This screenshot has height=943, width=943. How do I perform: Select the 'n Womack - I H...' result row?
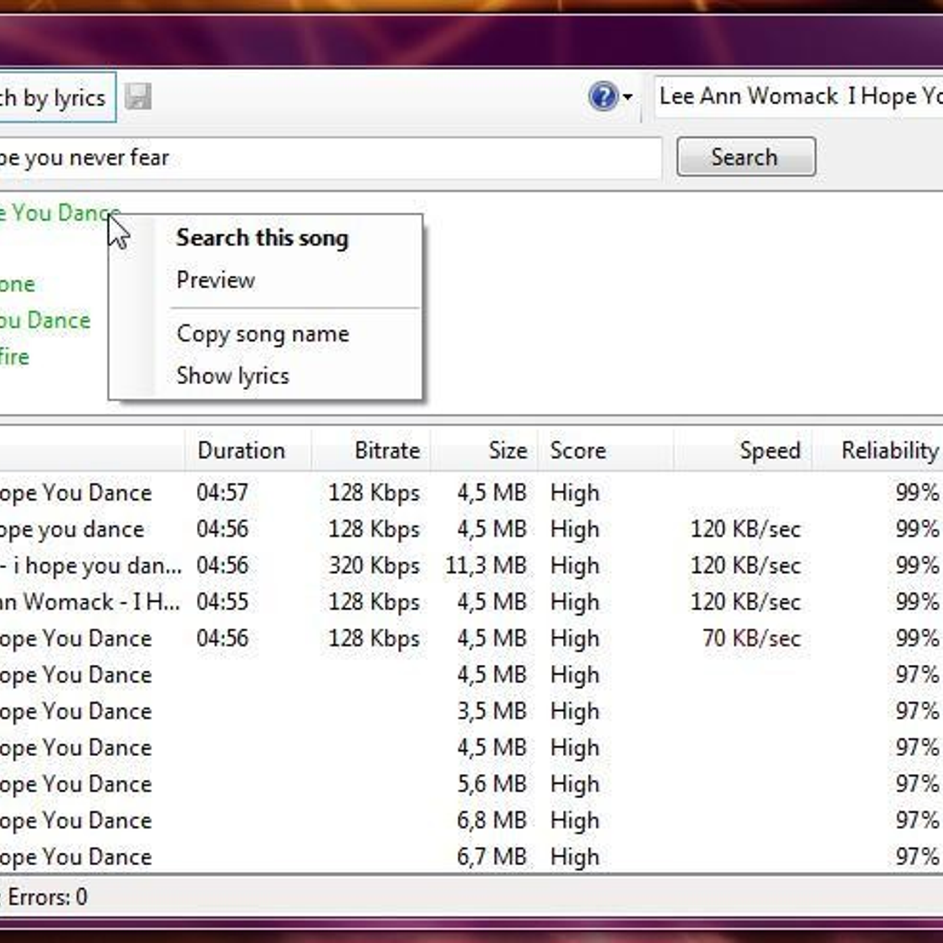[471, 602]
